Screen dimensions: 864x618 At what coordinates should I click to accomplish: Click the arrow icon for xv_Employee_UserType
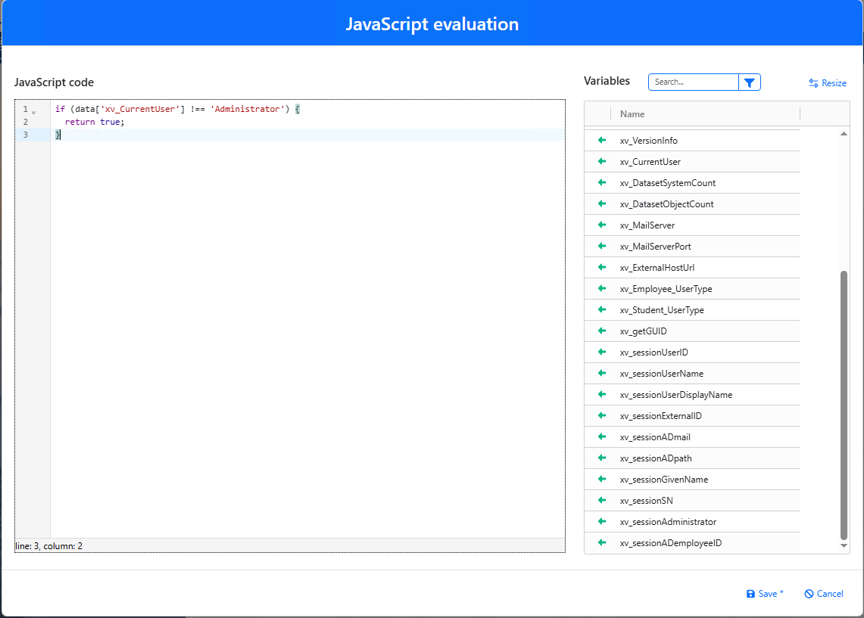pos(602,288)
